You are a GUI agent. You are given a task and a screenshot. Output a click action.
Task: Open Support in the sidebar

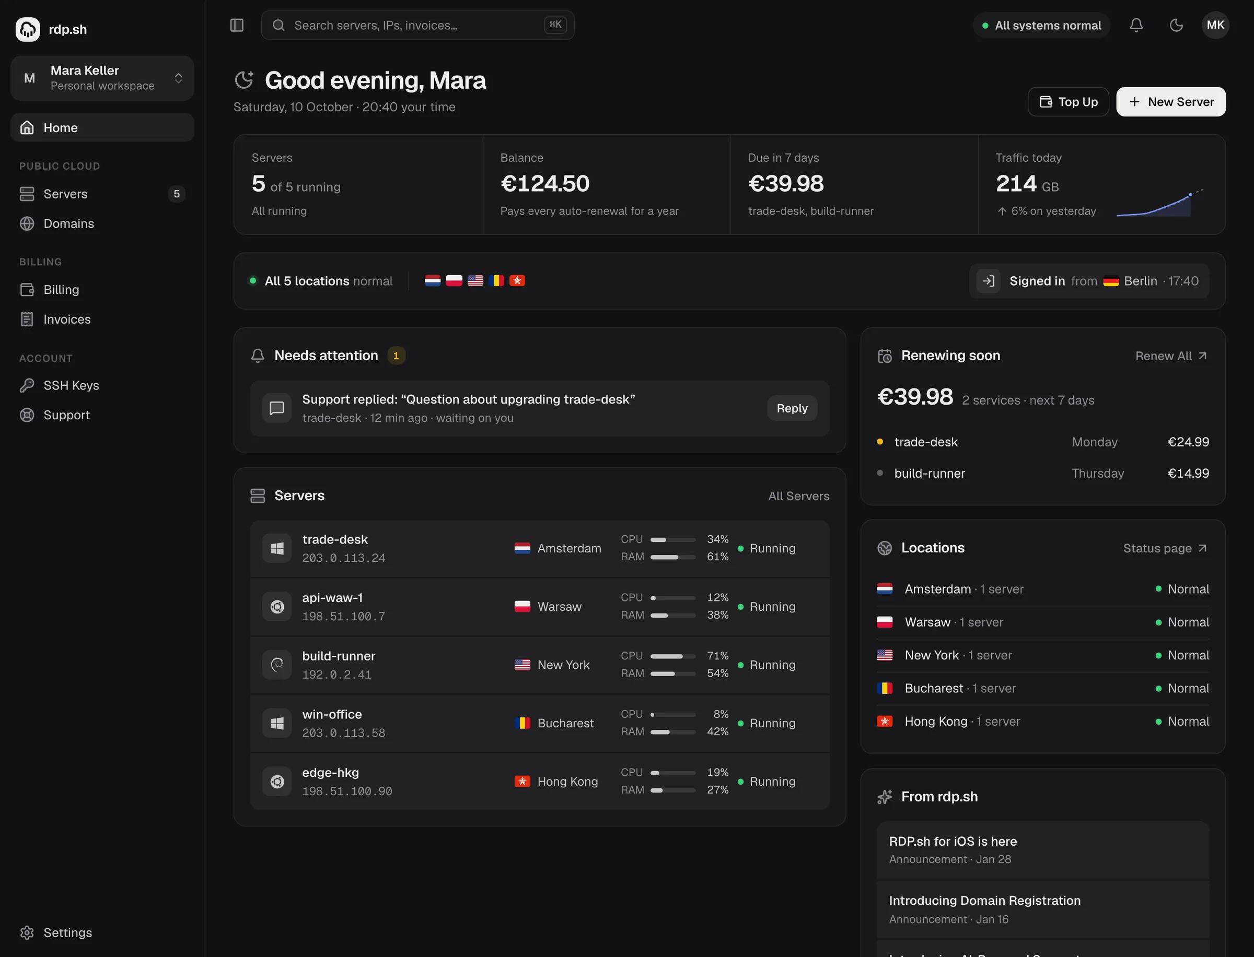102,415
